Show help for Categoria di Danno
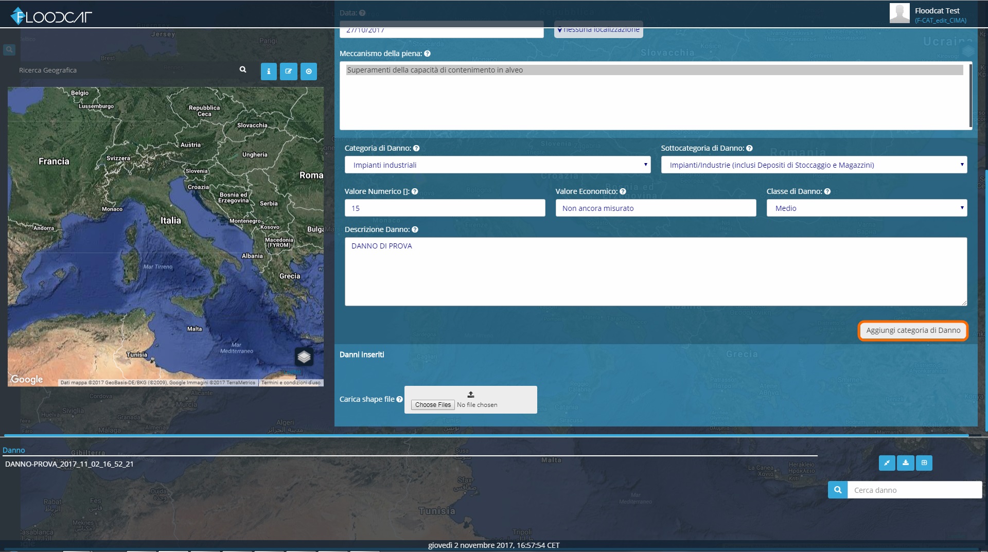 (x=416, y=148)
